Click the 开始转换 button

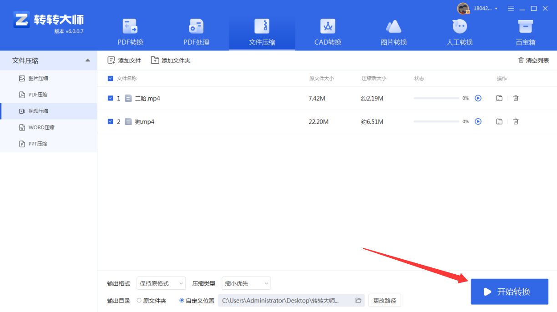[510, 292]
